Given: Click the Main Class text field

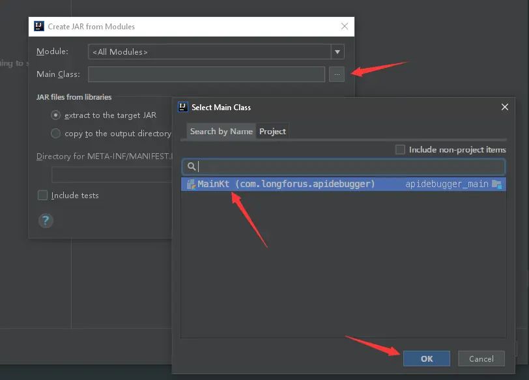Looking at the screenshot, I should pyautogui.click(x=207, y=74).
